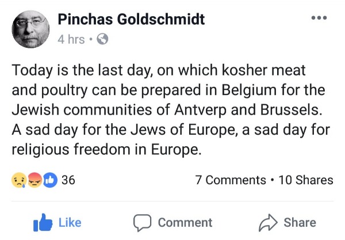Click the sad reaction emoji

[x=19, y=180]
